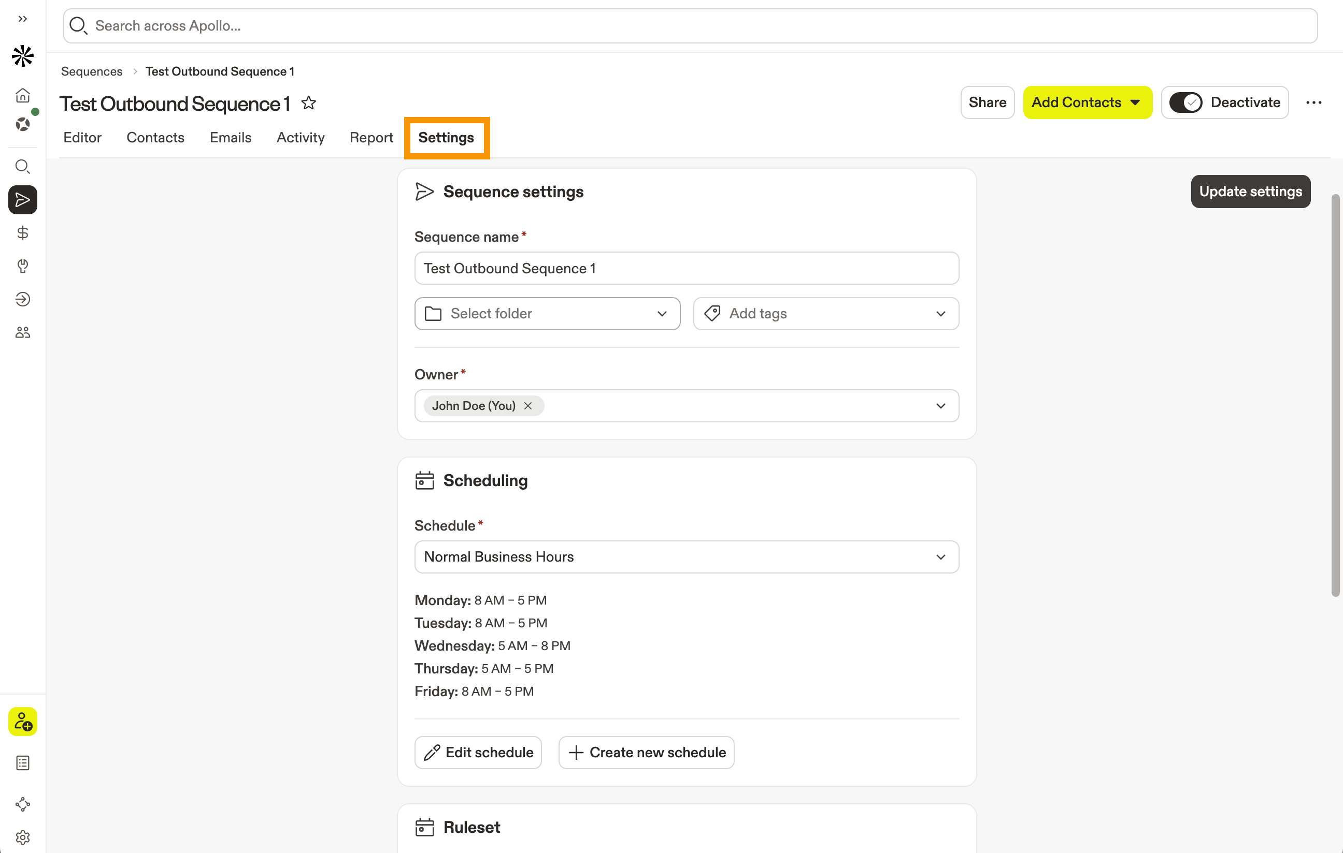Click the star icon to favorite sequence
The image size is (1343, 853).
[308, 103]
